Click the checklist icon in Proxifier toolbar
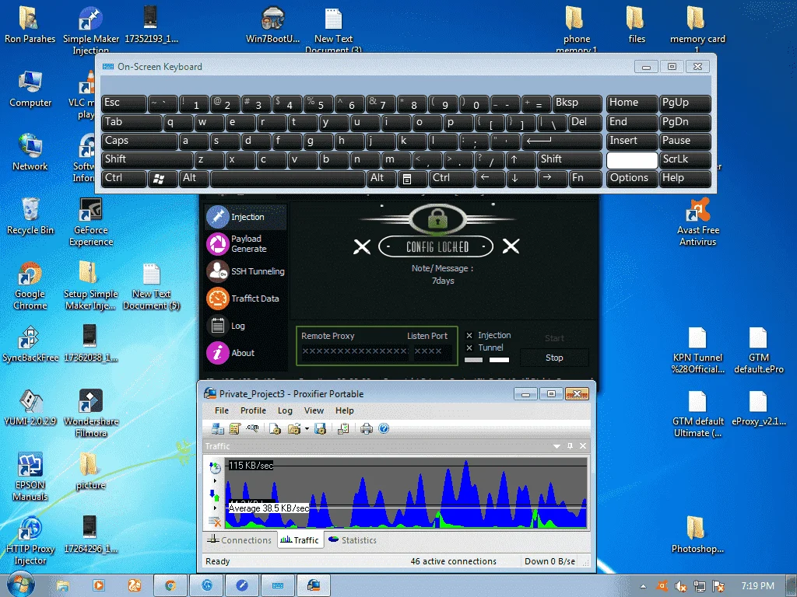The width and height of the screenshot is (797, 597). pyautogui.click(x=343, y=429)
